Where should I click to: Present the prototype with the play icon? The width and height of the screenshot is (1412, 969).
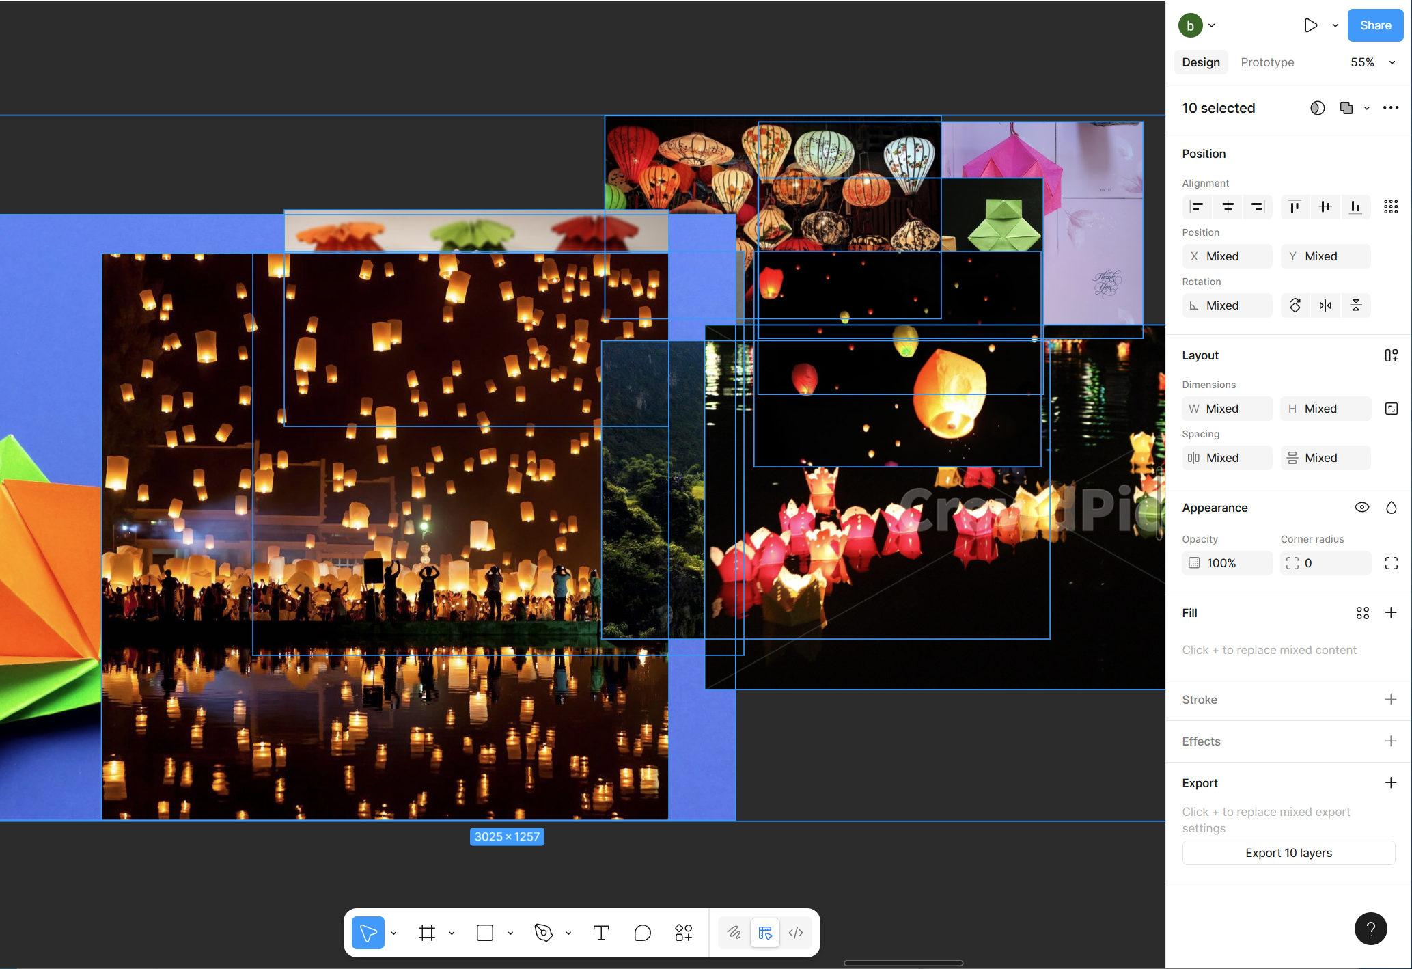tap(1310, 25)
